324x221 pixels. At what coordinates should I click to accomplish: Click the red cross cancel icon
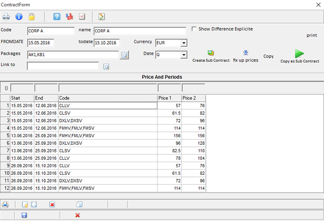point(77,215)
